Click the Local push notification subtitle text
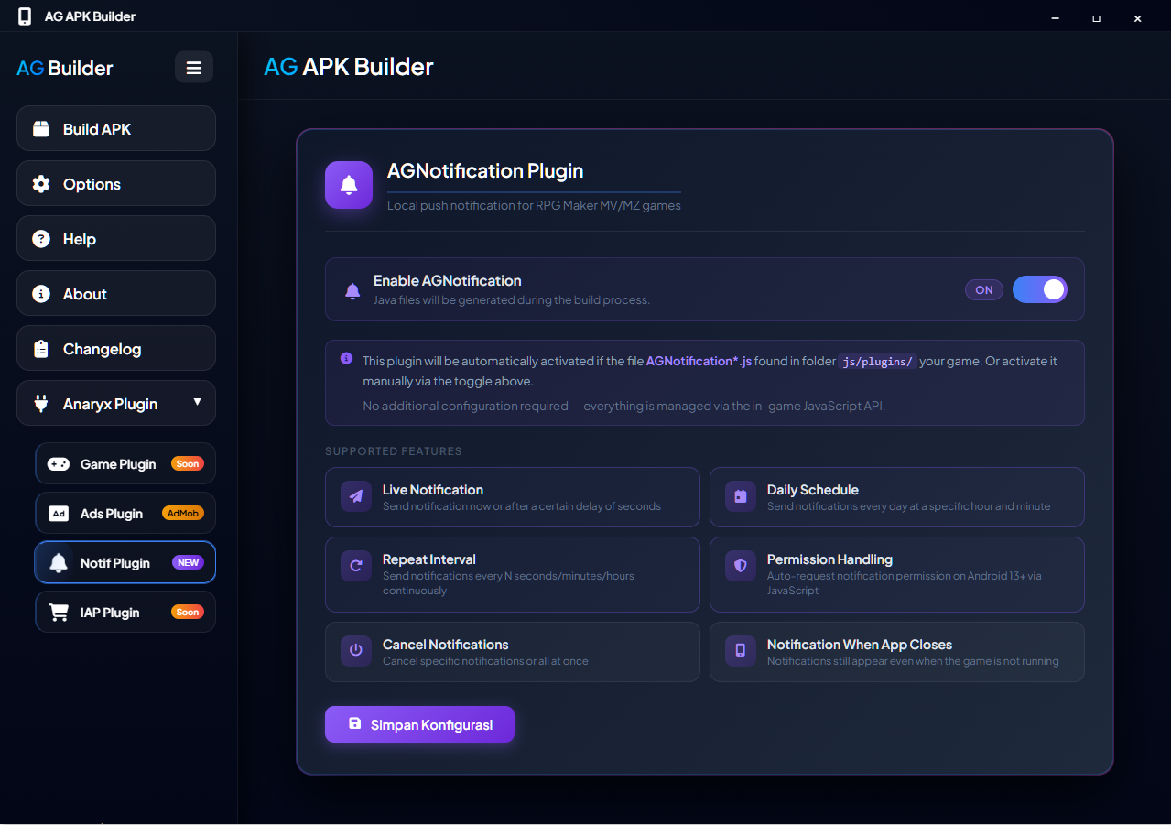This screenshot has height=825, width=1171. pos(534,205)
